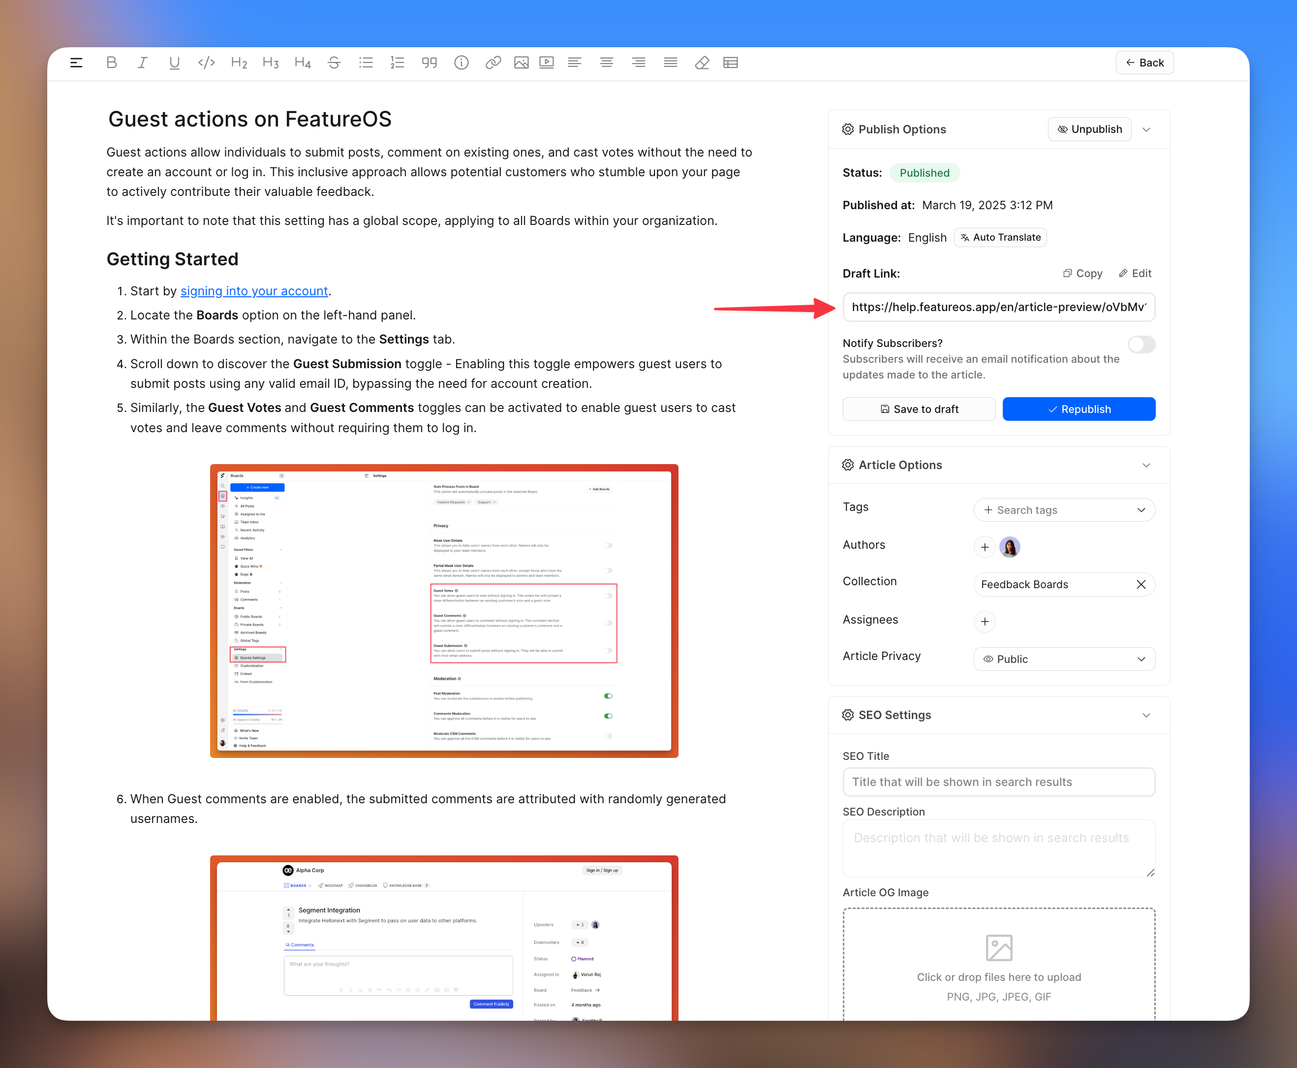Justify text alignment
The width and height of the screenshot is (1297, 1068).
point(670,63)
